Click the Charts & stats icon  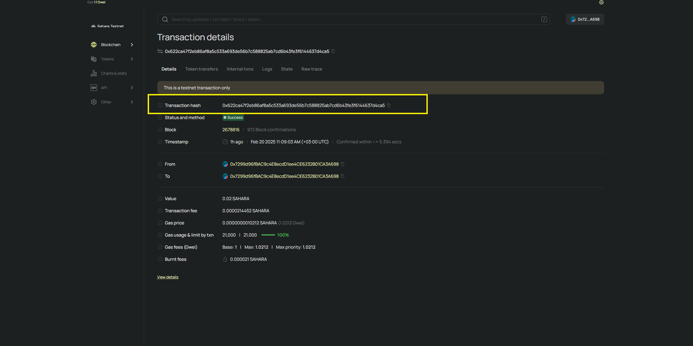[x=94, y=73]
